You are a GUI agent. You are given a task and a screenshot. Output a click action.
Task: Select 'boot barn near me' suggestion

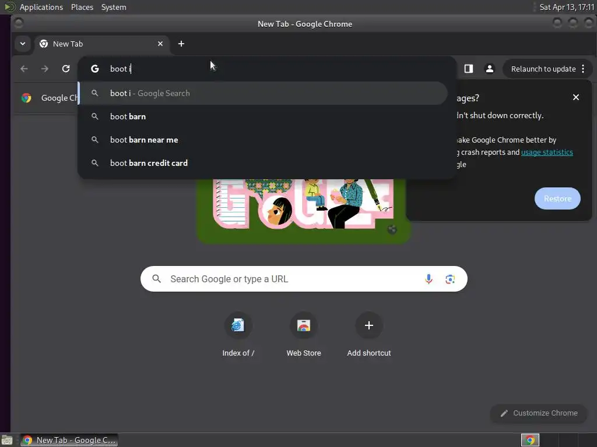click(x=263, y=140)
